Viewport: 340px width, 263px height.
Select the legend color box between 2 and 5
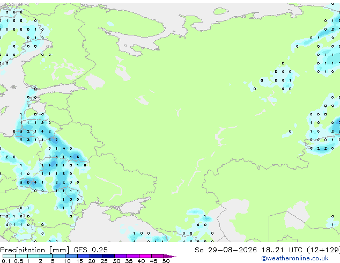tap(46, 256)
